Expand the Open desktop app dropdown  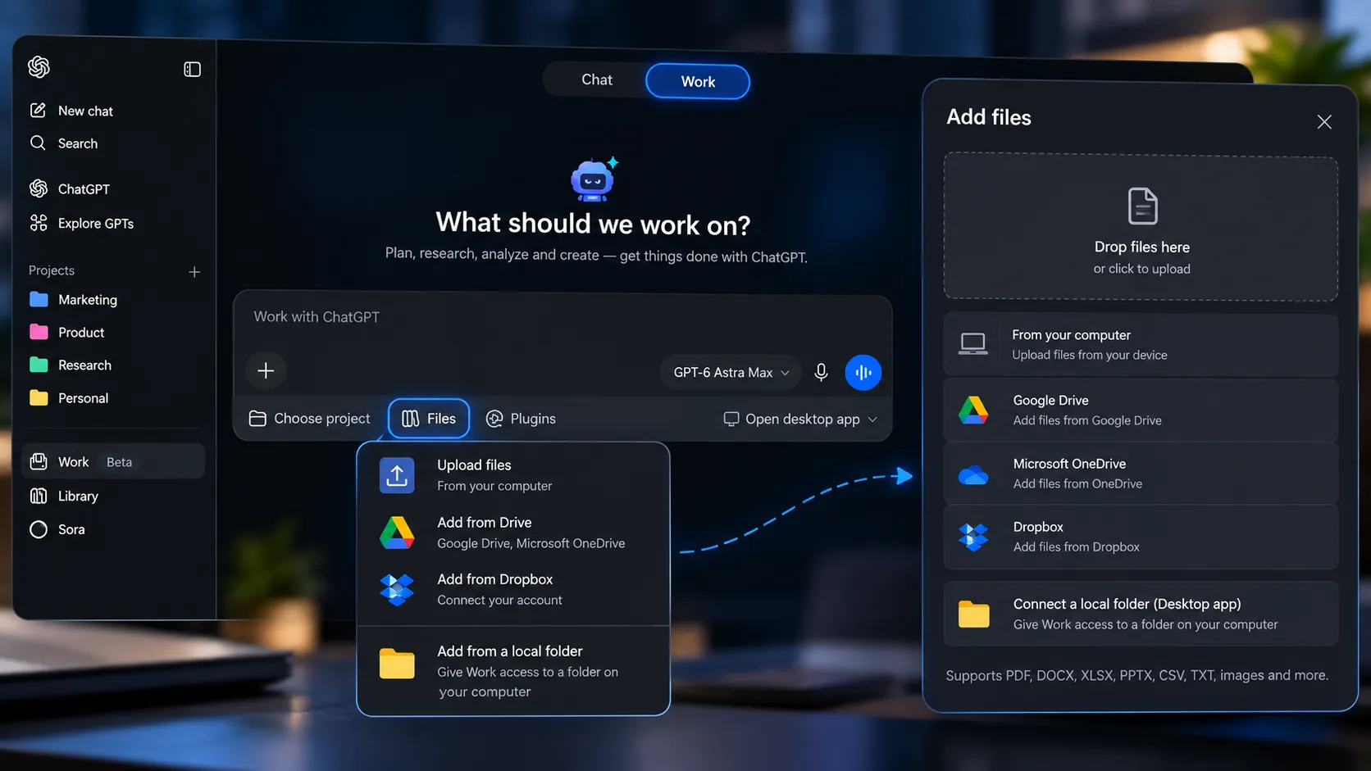(x=800, y=419)
